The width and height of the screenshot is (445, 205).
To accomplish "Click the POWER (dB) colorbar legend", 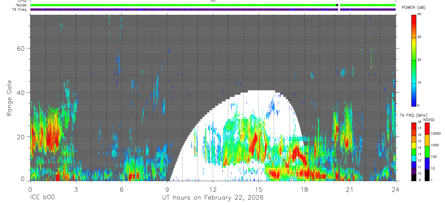I will pyautogui.click(x=413, y=60).
